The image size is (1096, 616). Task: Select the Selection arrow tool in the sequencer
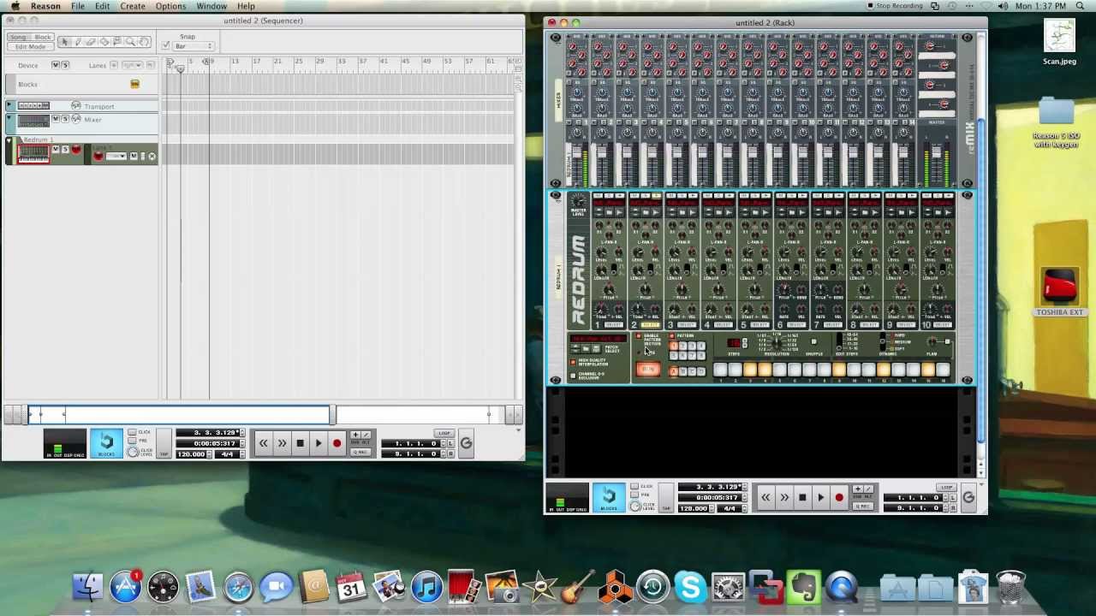click(64, 41)
